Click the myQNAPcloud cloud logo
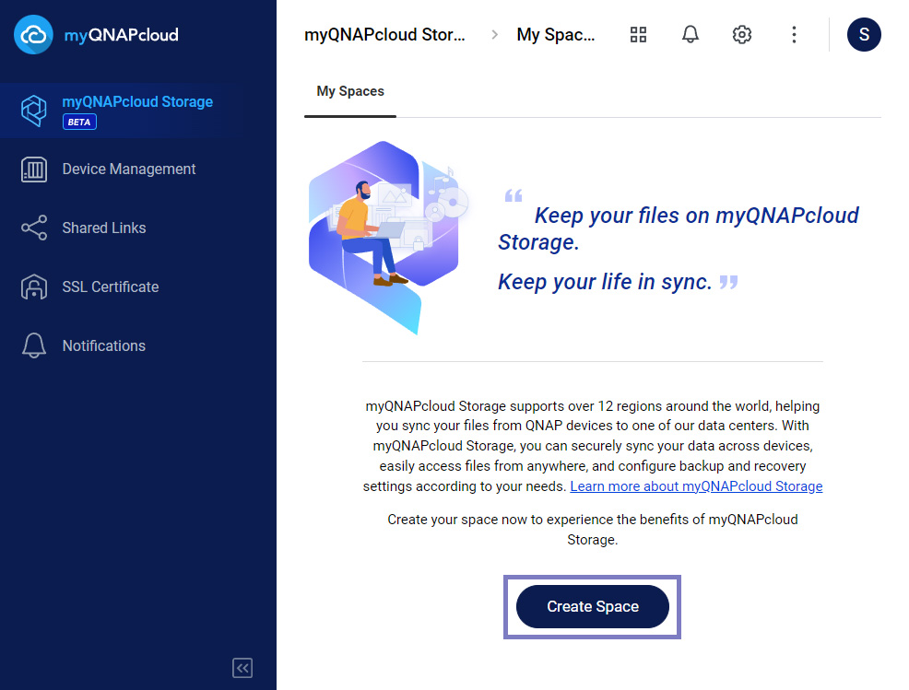The image size is (909, 690). point(34,35)
